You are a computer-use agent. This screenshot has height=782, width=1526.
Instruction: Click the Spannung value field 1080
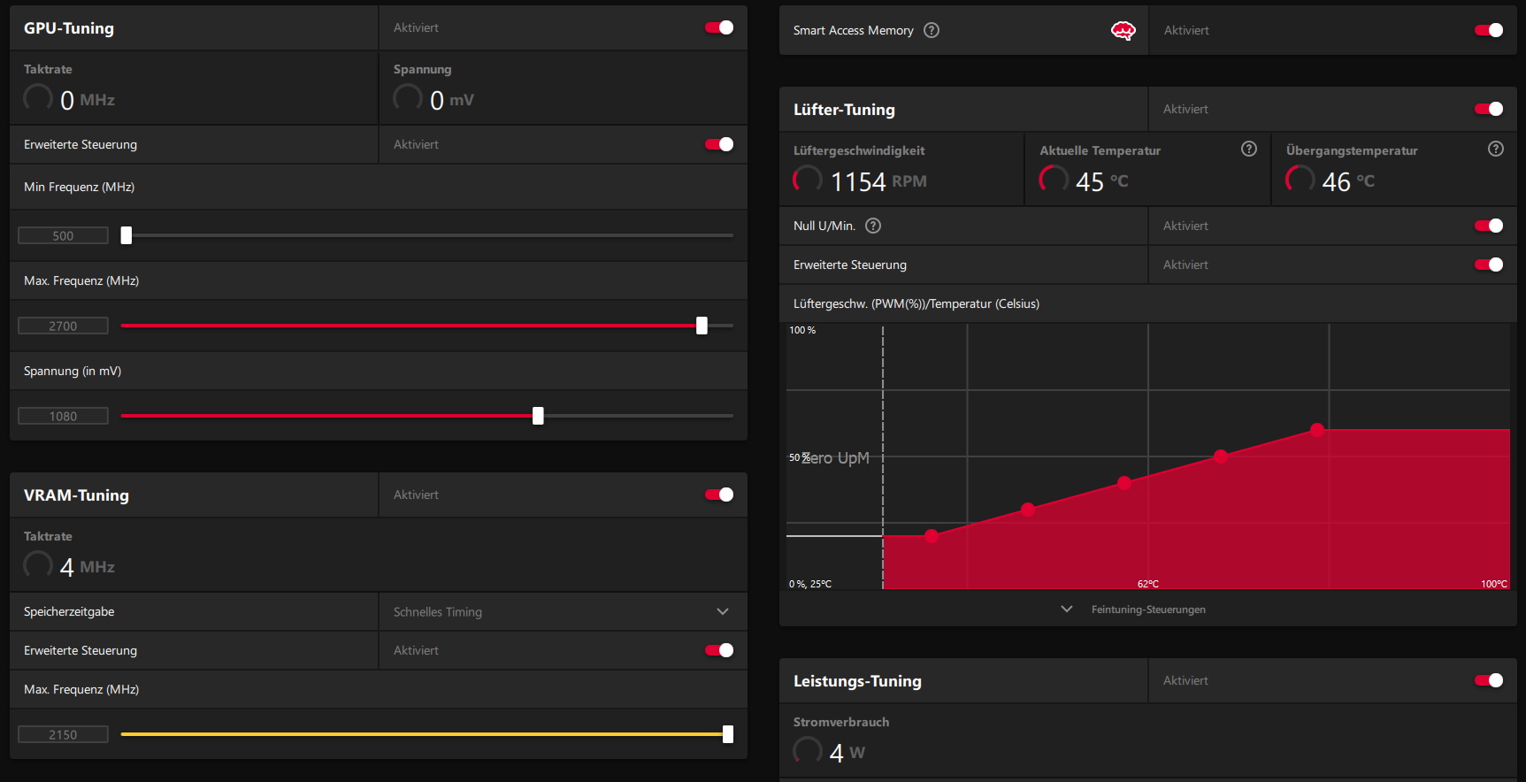point(63,416)
